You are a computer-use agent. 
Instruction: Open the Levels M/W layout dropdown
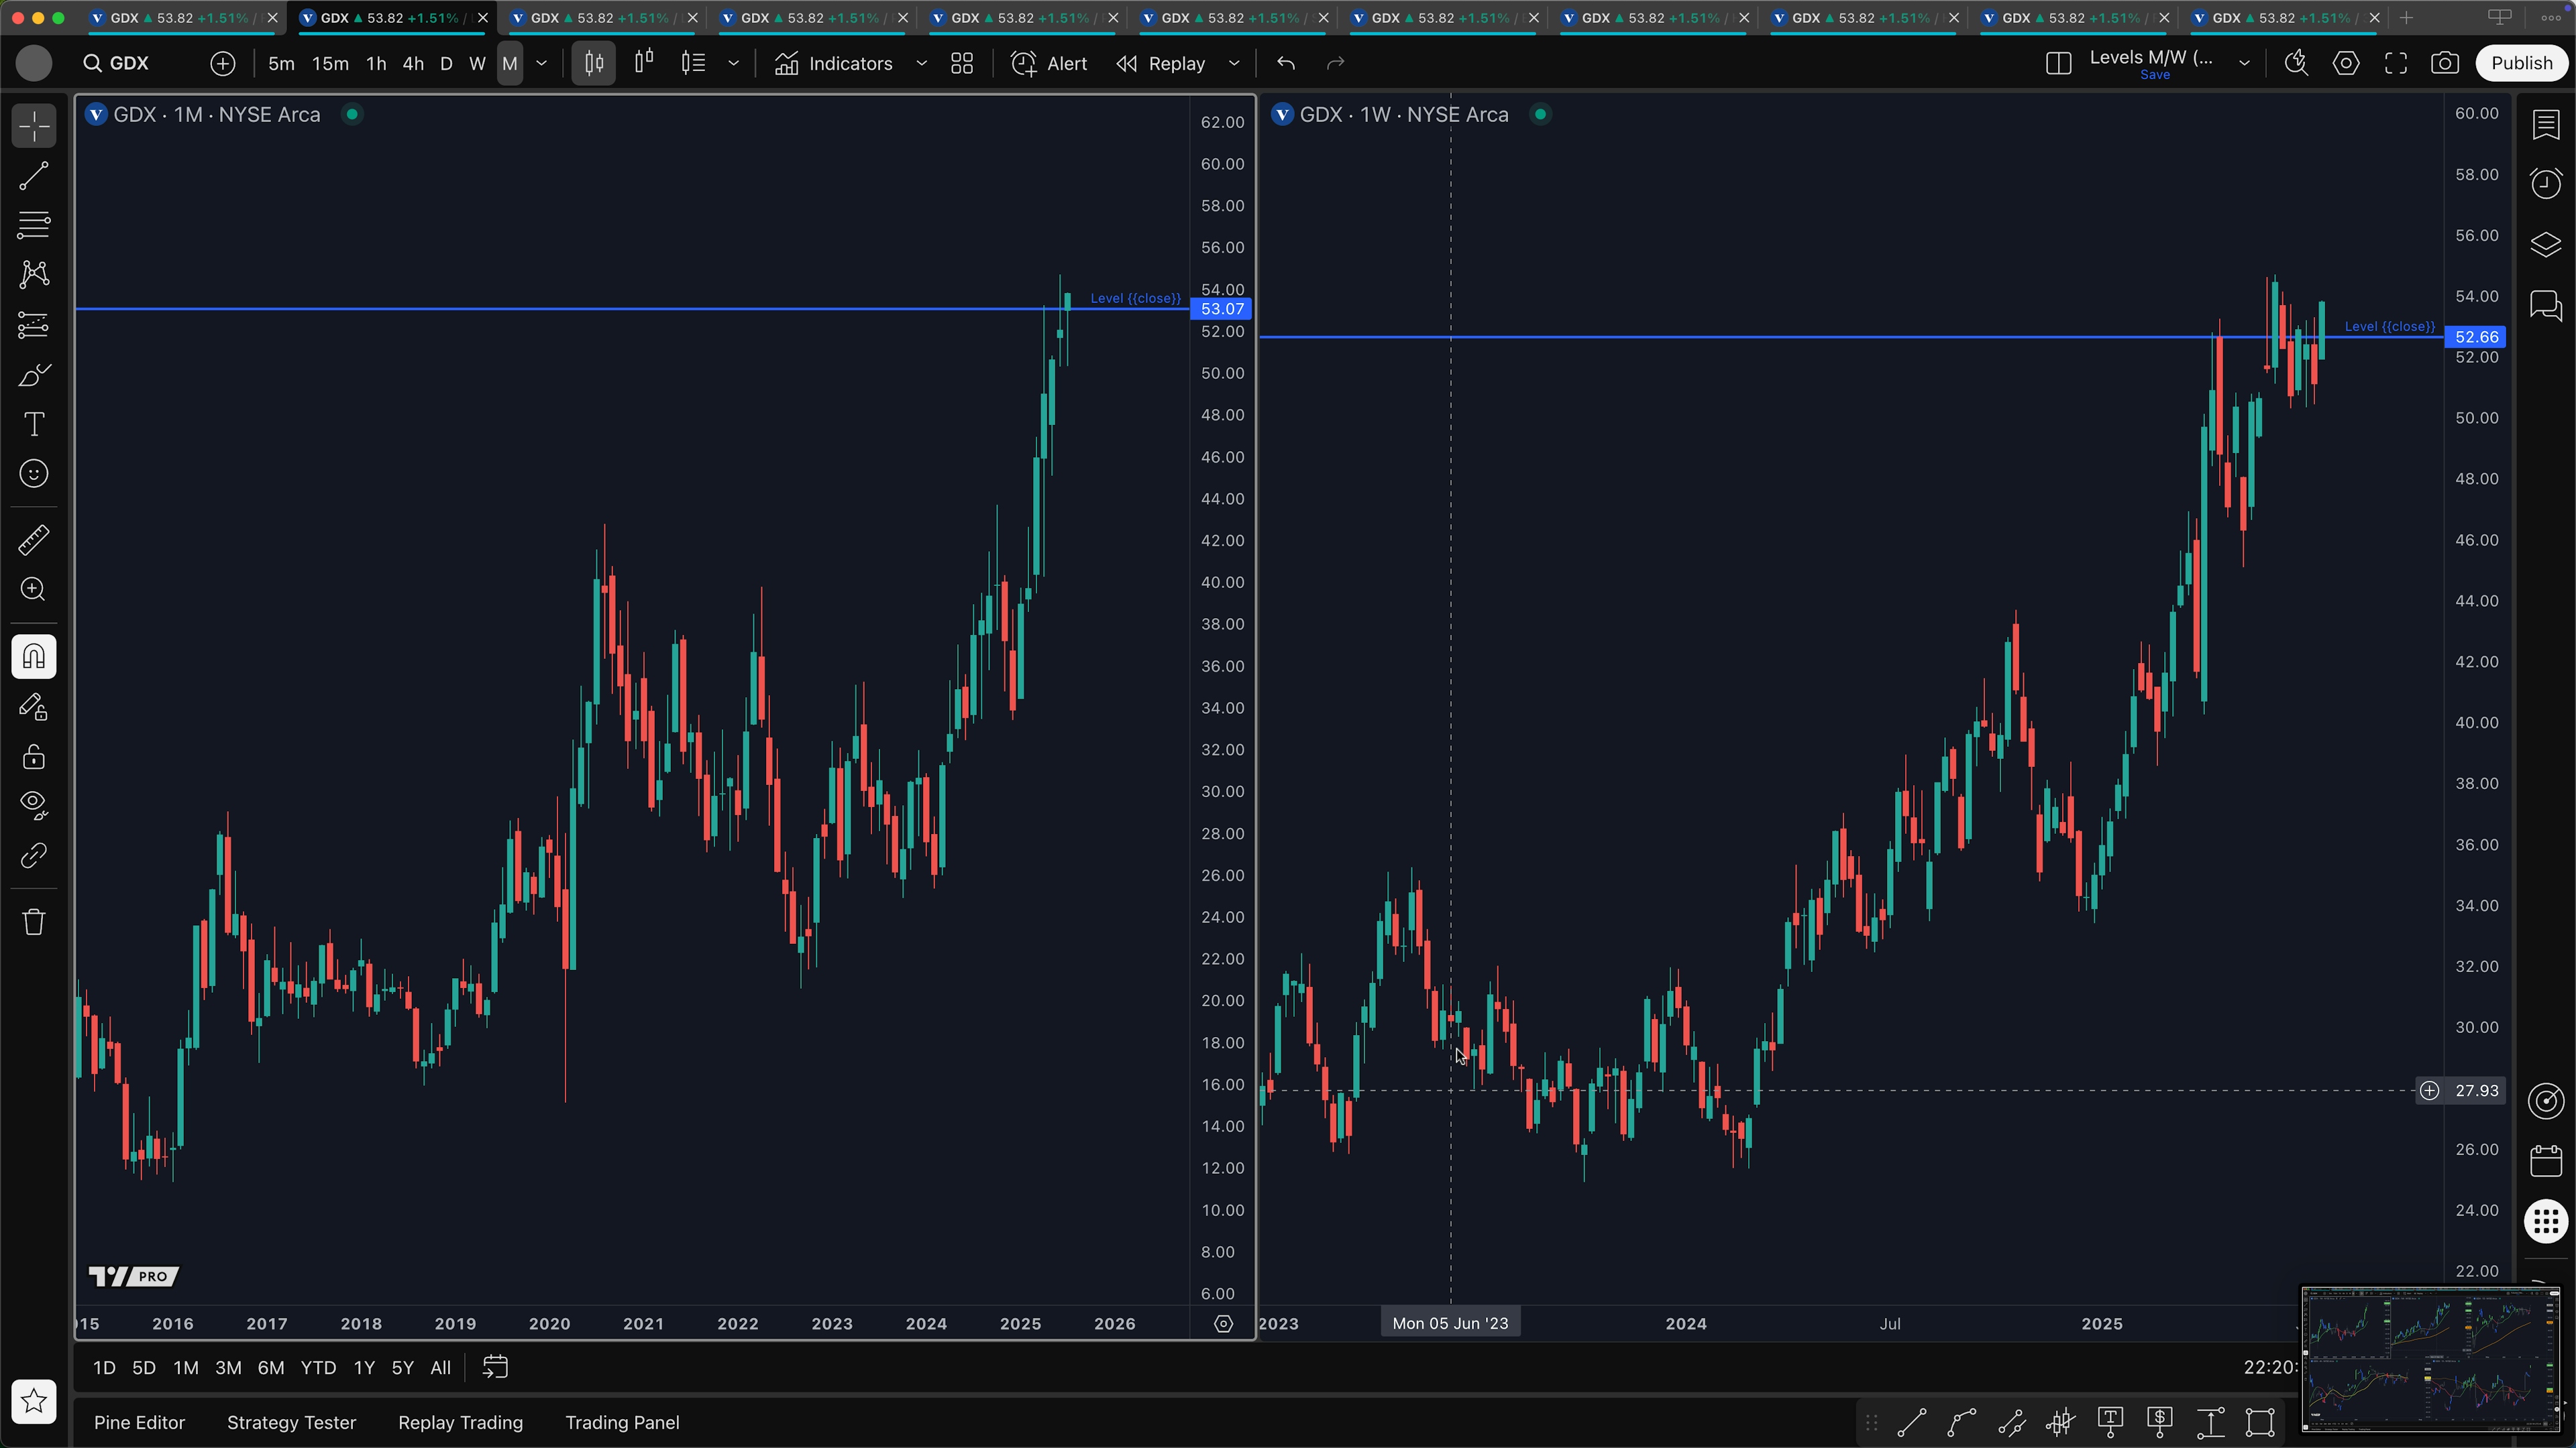(2244, 64)
